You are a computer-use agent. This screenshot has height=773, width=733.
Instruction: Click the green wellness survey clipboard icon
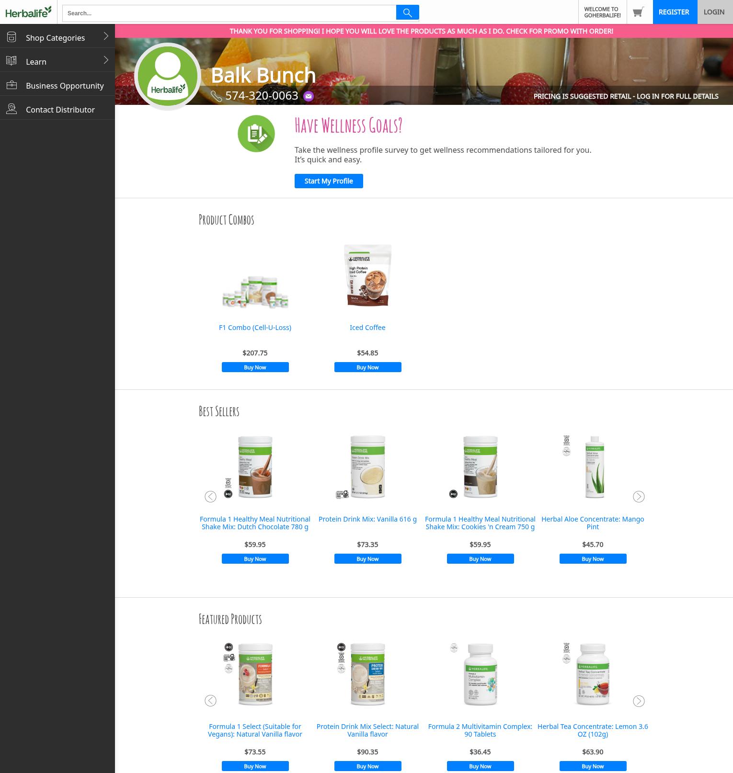pos(256,134)
